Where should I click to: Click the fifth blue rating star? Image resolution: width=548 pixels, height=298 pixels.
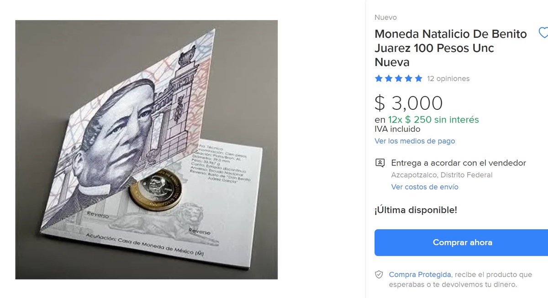(418, 78)
